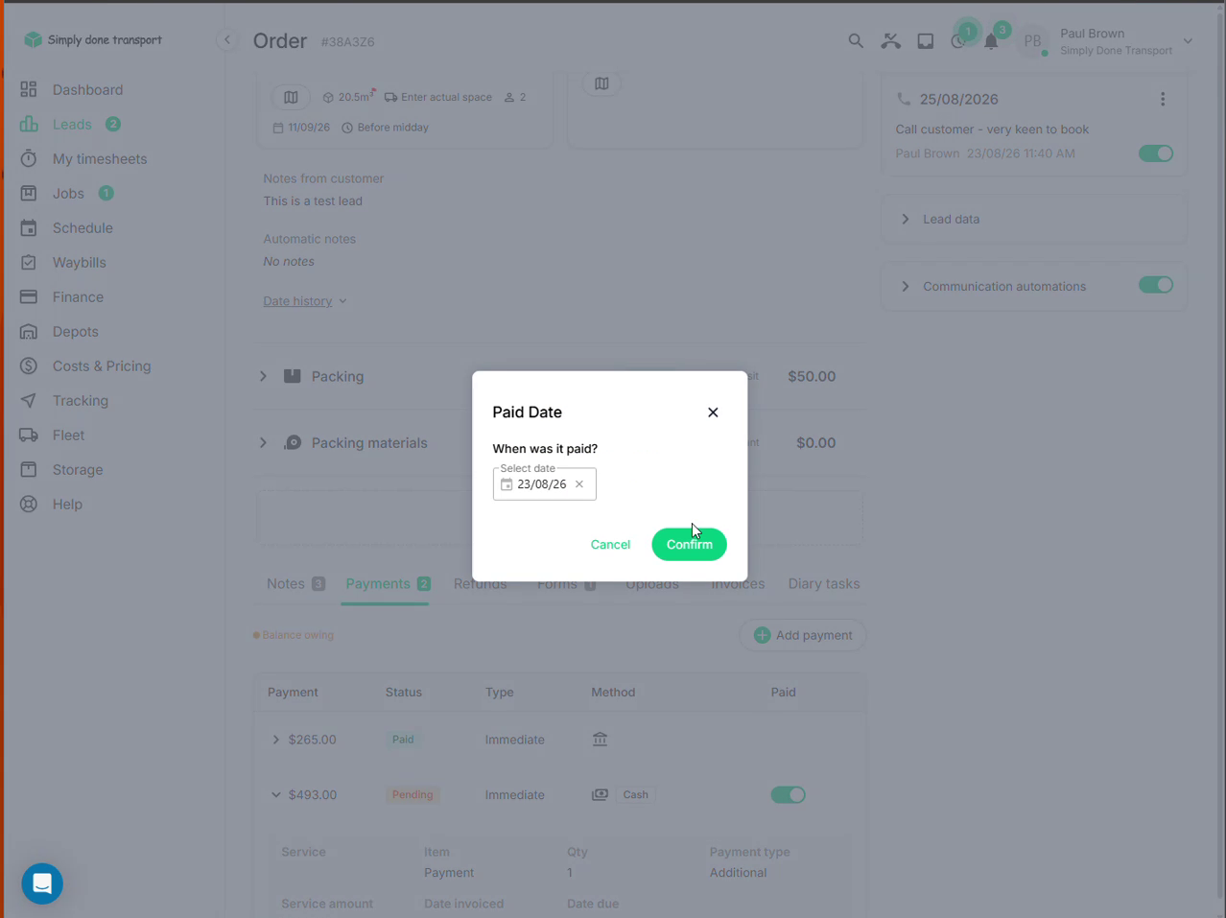Click the Confirm button in Paid Date dialog
This screenshot has height=918, width=1226.
[689, 544]
